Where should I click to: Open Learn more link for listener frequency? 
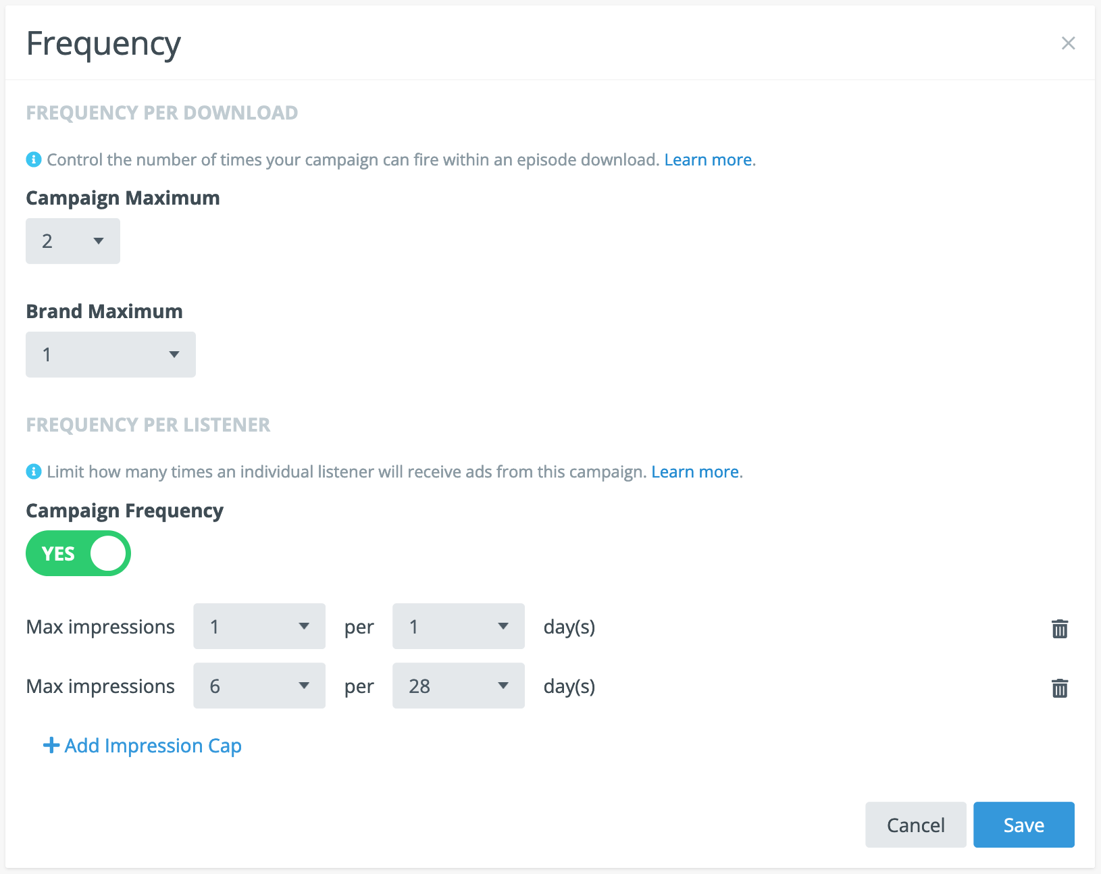[695, 471]
